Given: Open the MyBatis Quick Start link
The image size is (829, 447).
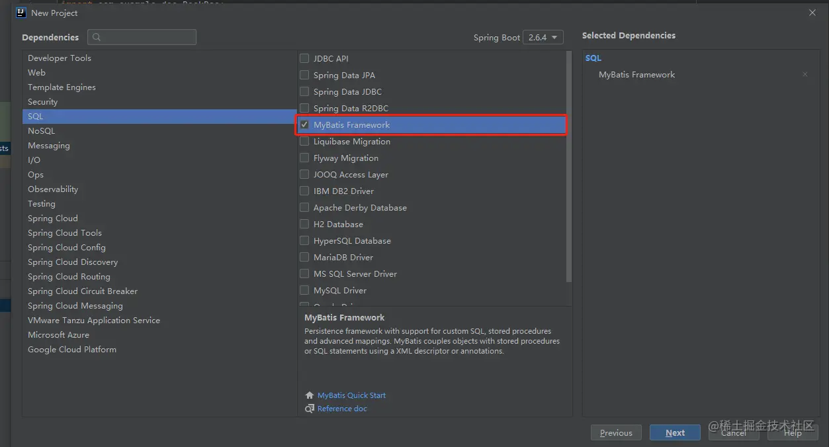Looking at the screenshot, I should 351,395.
